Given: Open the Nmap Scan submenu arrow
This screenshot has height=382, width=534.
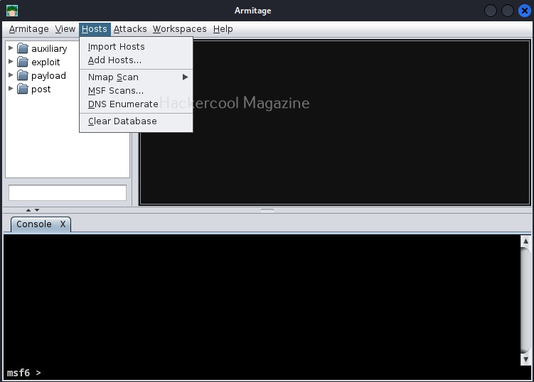Looking at the screenshot, I should point(185,77).
